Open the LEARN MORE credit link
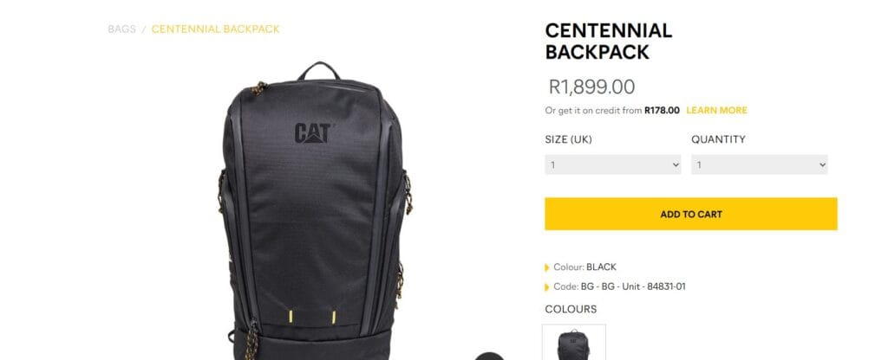Viewport: 888px width, 360px height. click(716, 110)
